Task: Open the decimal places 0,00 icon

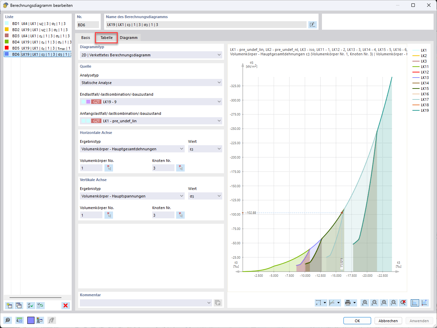Action: click(x=19, y=320)
